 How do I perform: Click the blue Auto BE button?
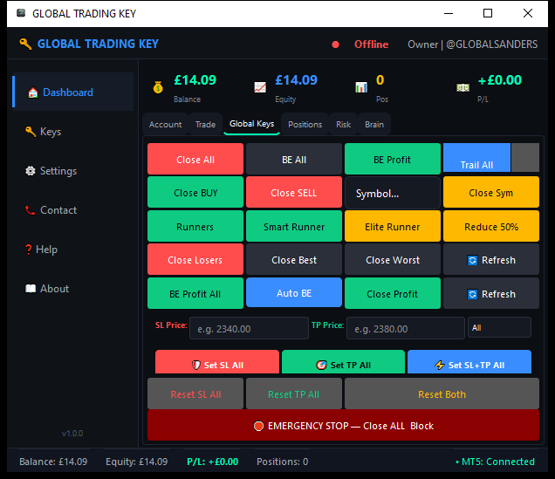[x=294, y=292]
